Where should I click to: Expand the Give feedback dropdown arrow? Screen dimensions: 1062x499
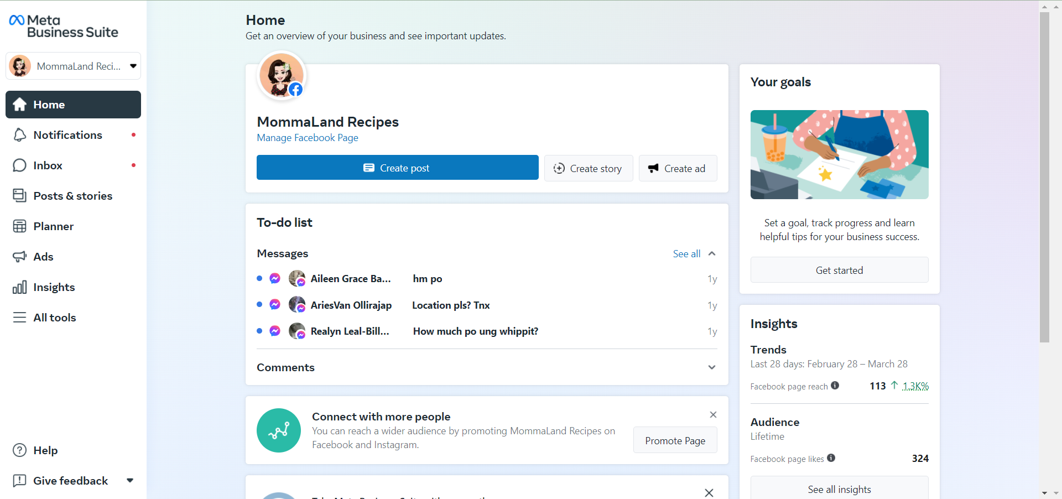130,480
